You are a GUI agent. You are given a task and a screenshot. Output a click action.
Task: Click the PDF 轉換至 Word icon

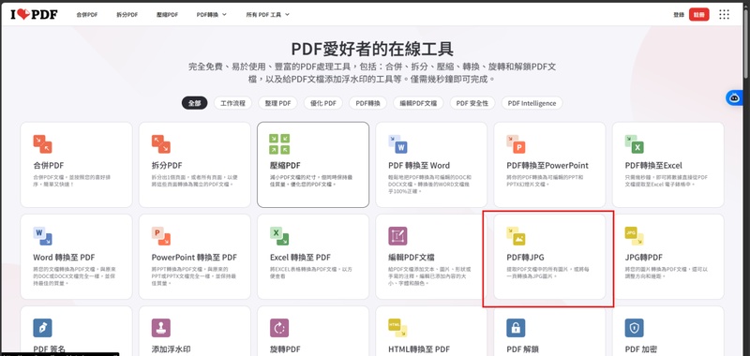pos(397,144)
